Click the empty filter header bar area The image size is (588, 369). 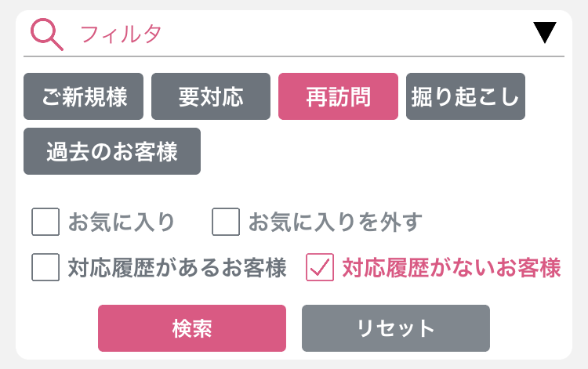pos(345,34)
